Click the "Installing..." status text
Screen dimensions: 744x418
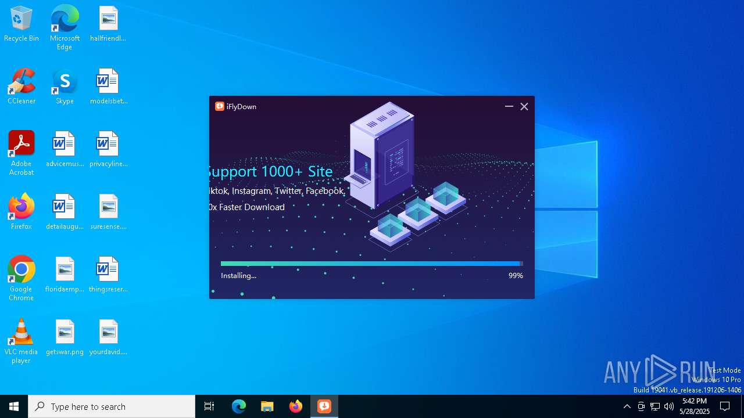(x=238, y=276)
